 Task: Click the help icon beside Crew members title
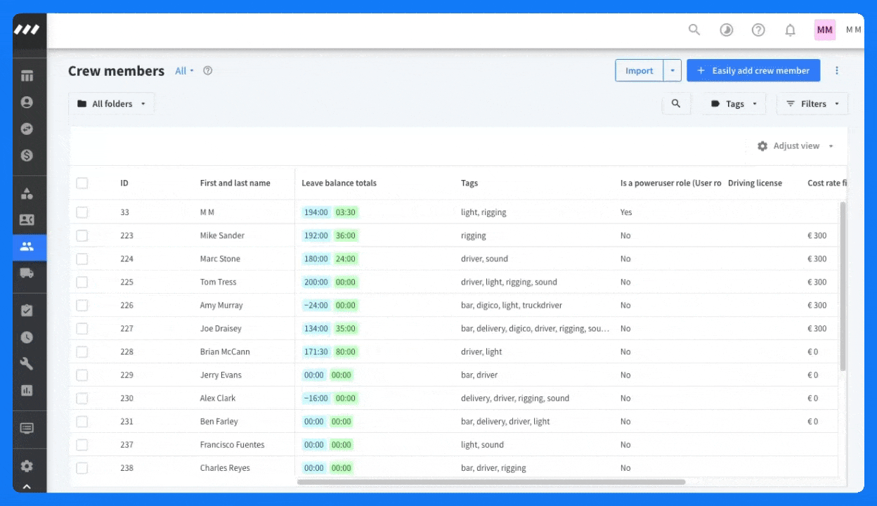207,70
